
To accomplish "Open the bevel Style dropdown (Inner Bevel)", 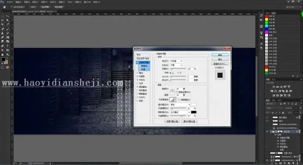I will pos(176,61).
